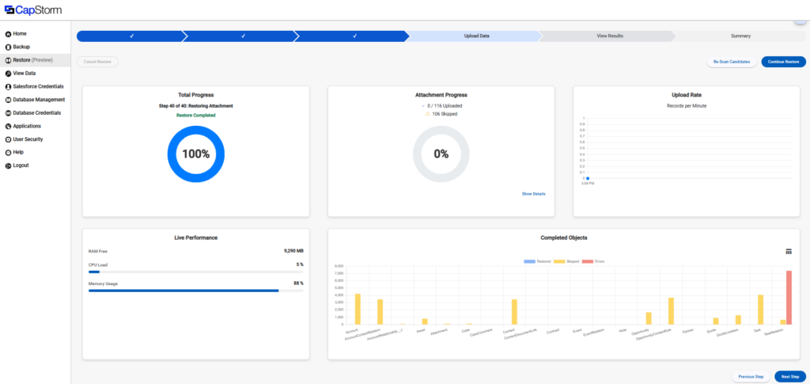Viewport: 810px width, 384px height.
Task: Select the View Results wizard step
Action: [608, 36]
